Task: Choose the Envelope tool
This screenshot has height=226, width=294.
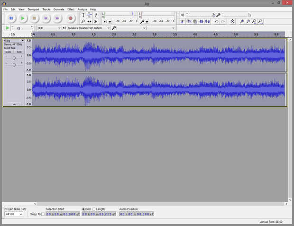Action: pos(89,15)
